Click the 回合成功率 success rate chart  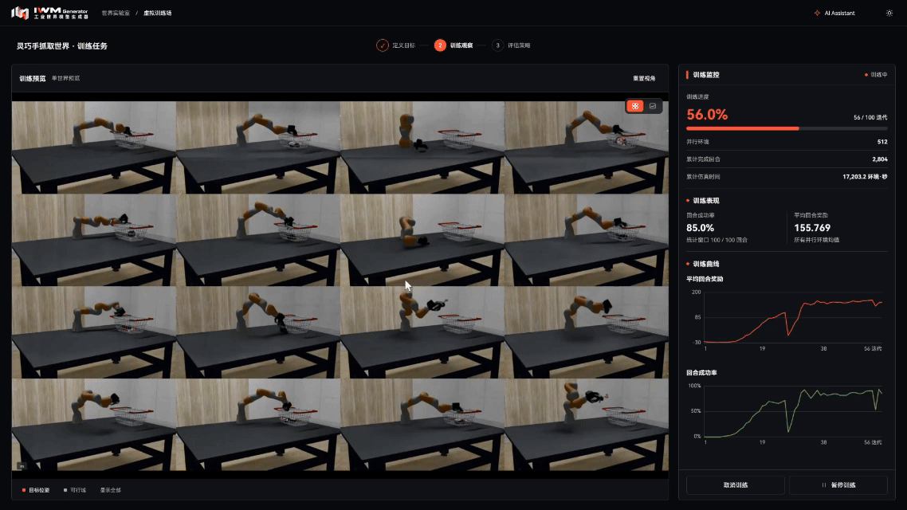pos(787,411)
